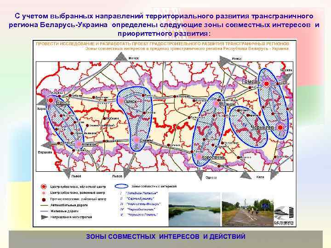Click legend text 'Центр субрегиона, областной центр'
Screen dimensions: 331x248
78,186
